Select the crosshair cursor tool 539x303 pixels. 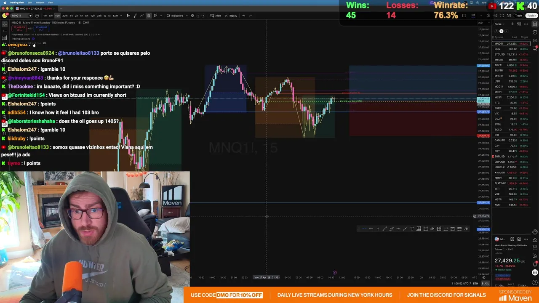pos(5,24)
